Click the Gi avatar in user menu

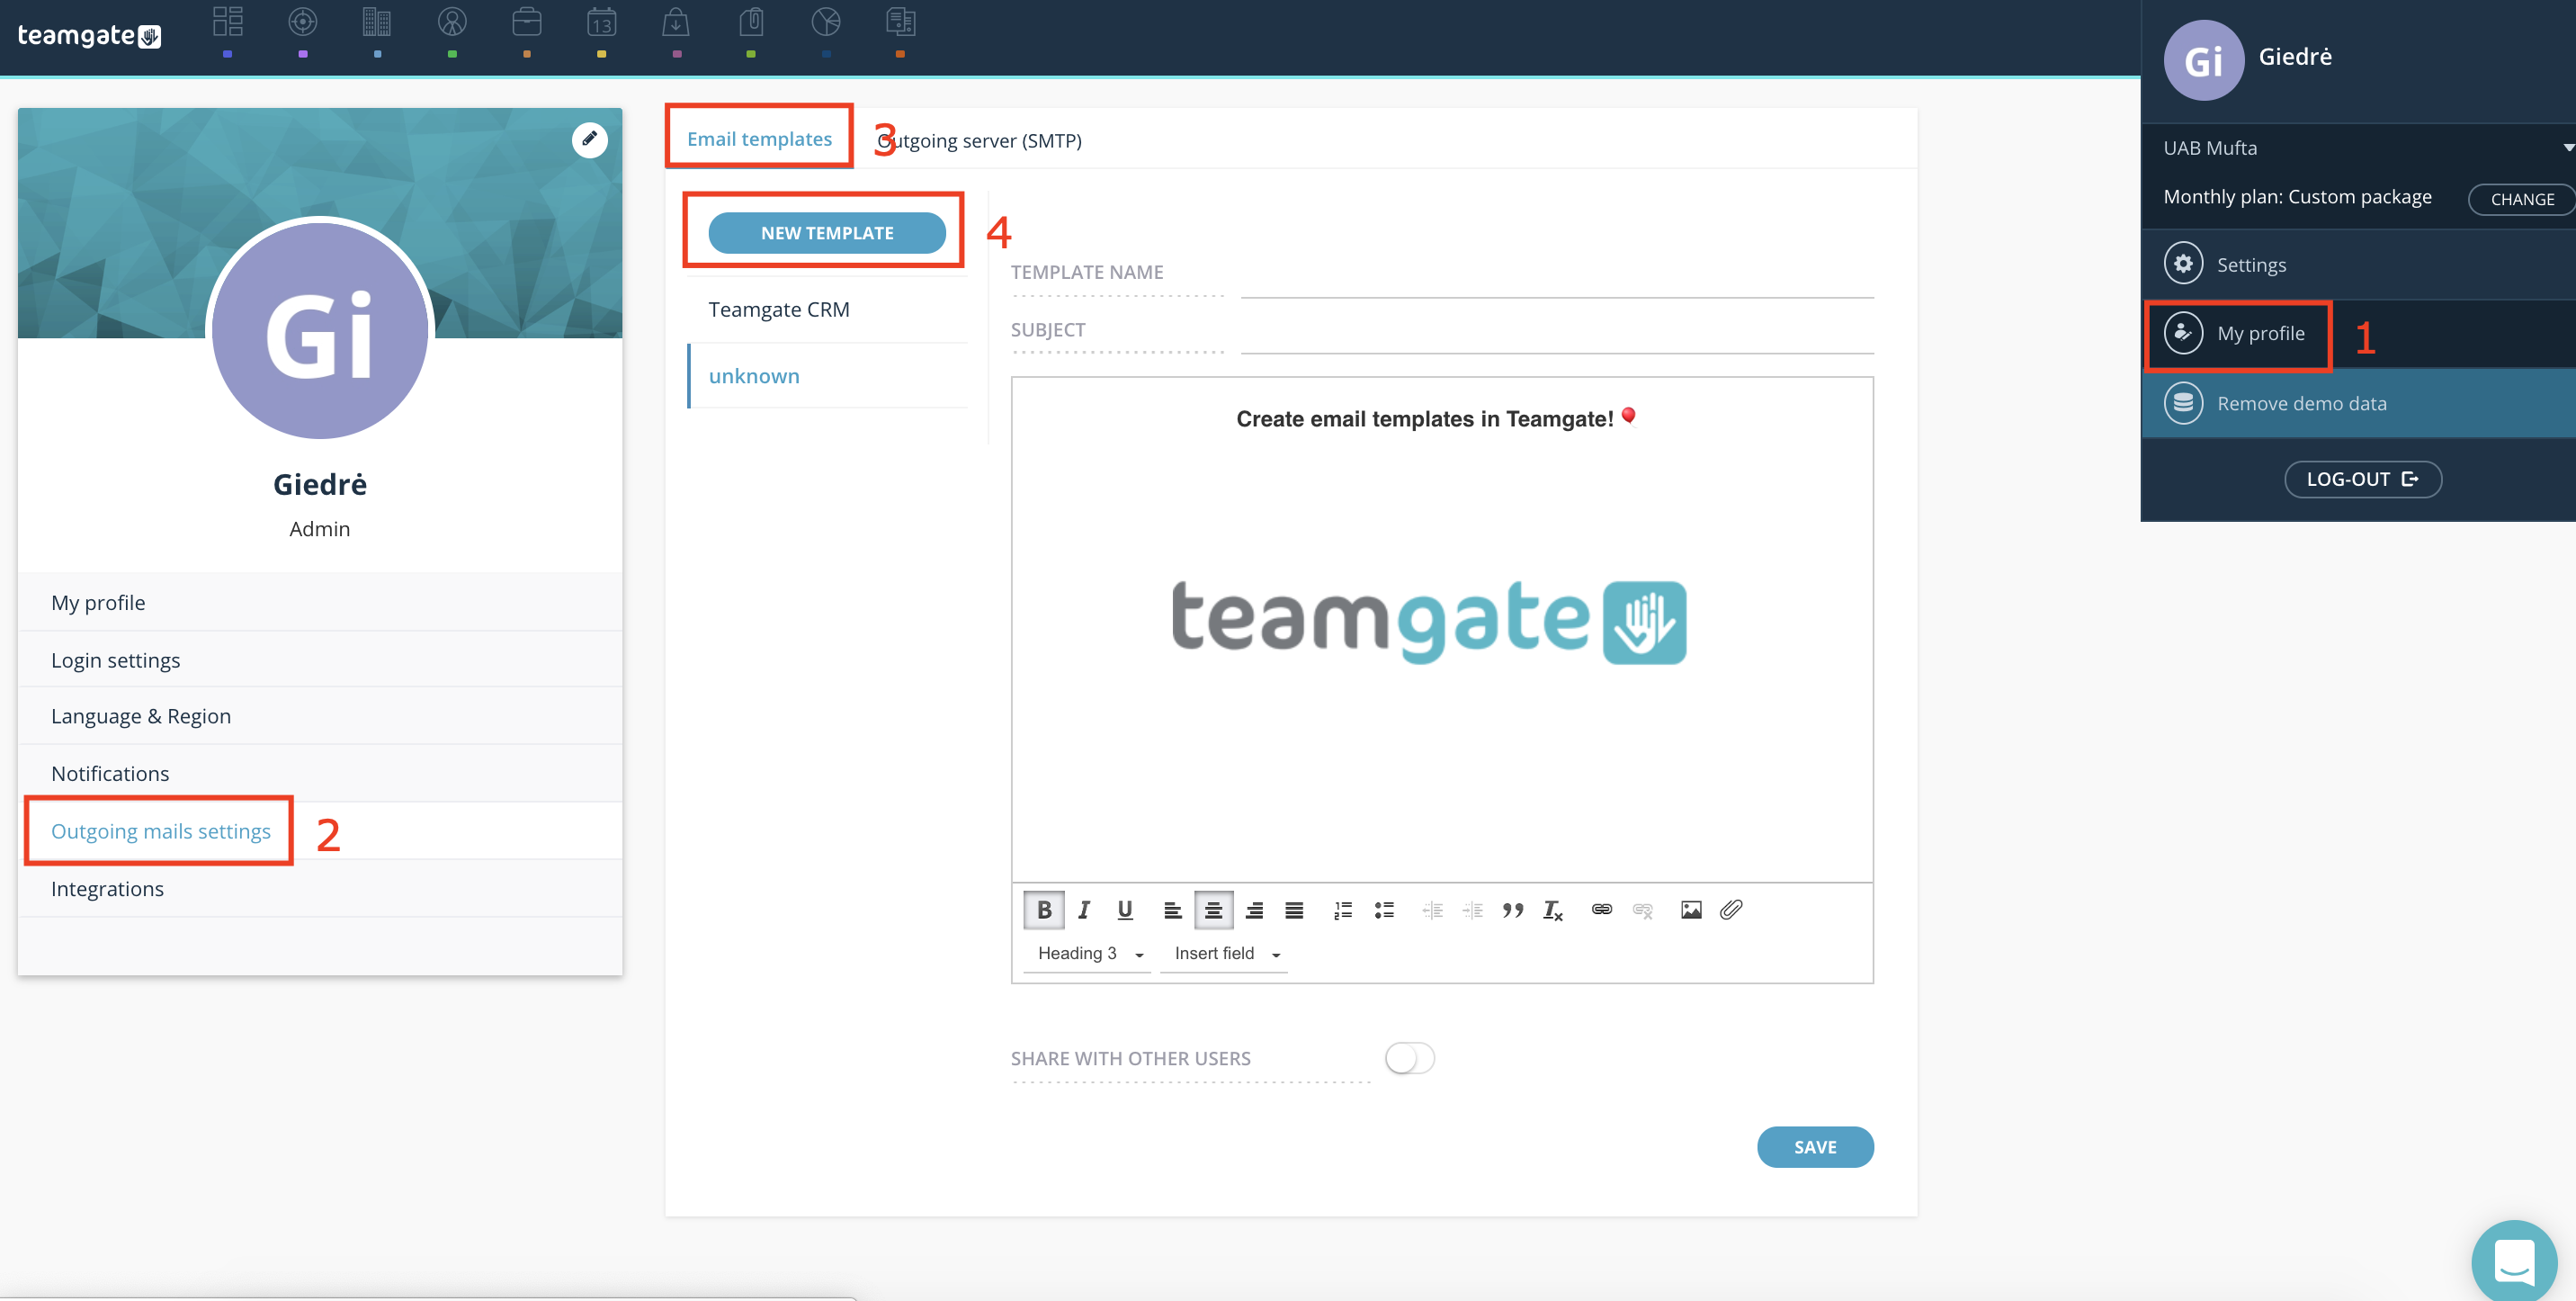click(x=2204, y=60)
